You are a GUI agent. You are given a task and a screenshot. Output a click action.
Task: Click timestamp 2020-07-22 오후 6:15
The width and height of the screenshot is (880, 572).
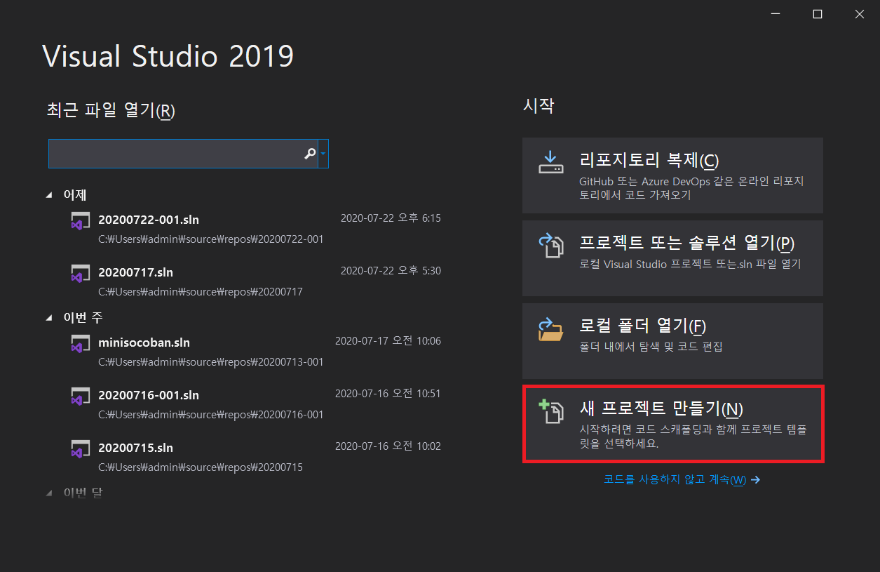391,218
